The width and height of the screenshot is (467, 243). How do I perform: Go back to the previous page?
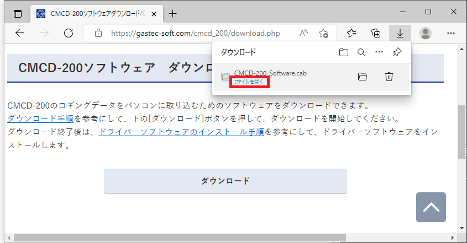pos(20,33)
